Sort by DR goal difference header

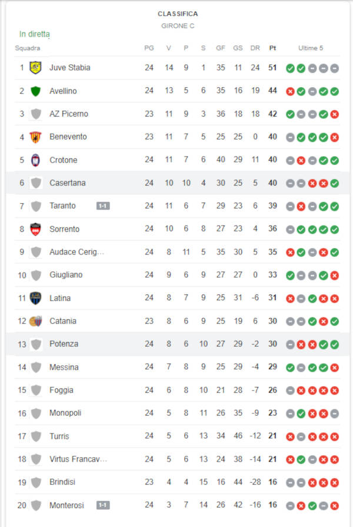(x=255, y=48)
